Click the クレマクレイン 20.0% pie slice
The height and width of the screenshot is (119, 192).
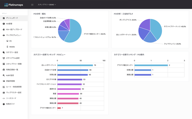tap(150, 37)
